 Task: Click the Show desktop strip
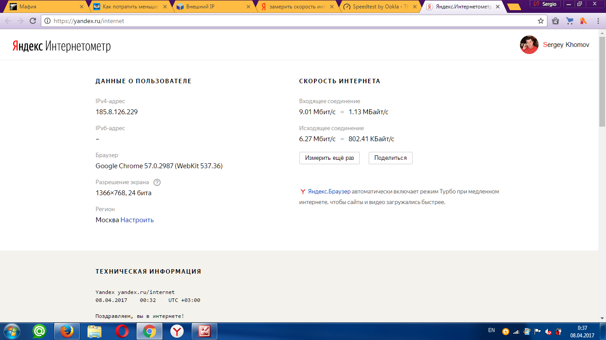[x=603, y=331]
